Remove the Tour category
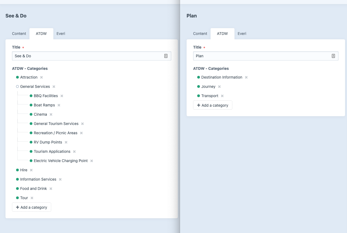The height and width of the screenshot is (233, 347). click(32, 198)
